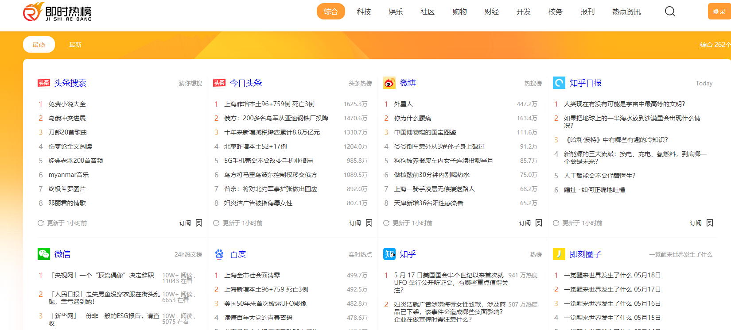
Task: Subscribe via 订阅 in 微博 card
Action: pos(525,223)
